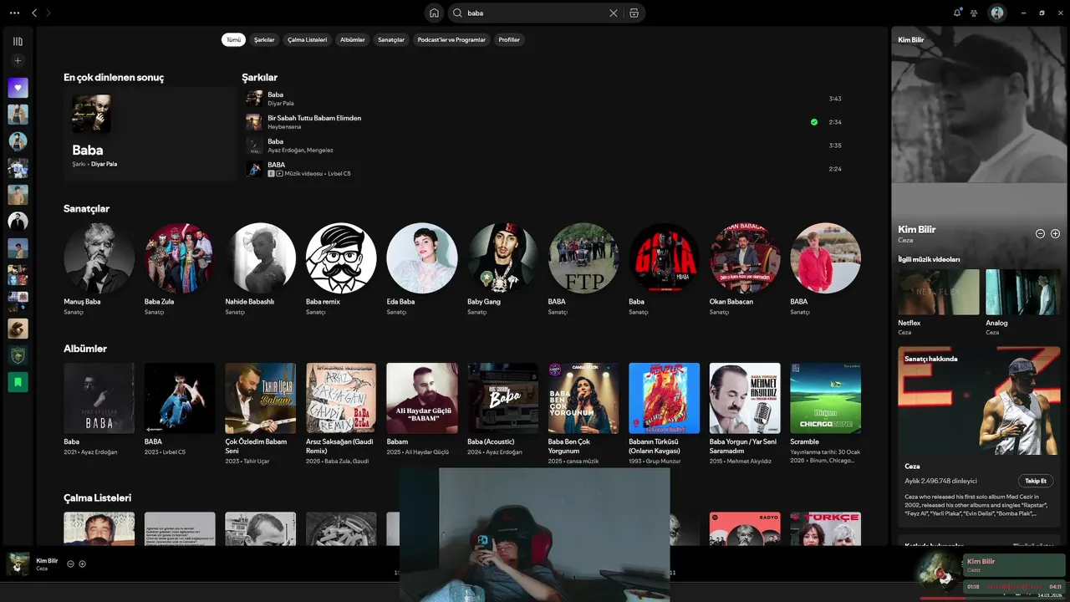This screenshot has height=602, width=1070.
Task: Open Okan Babacan artist picture
Action: 745,258
